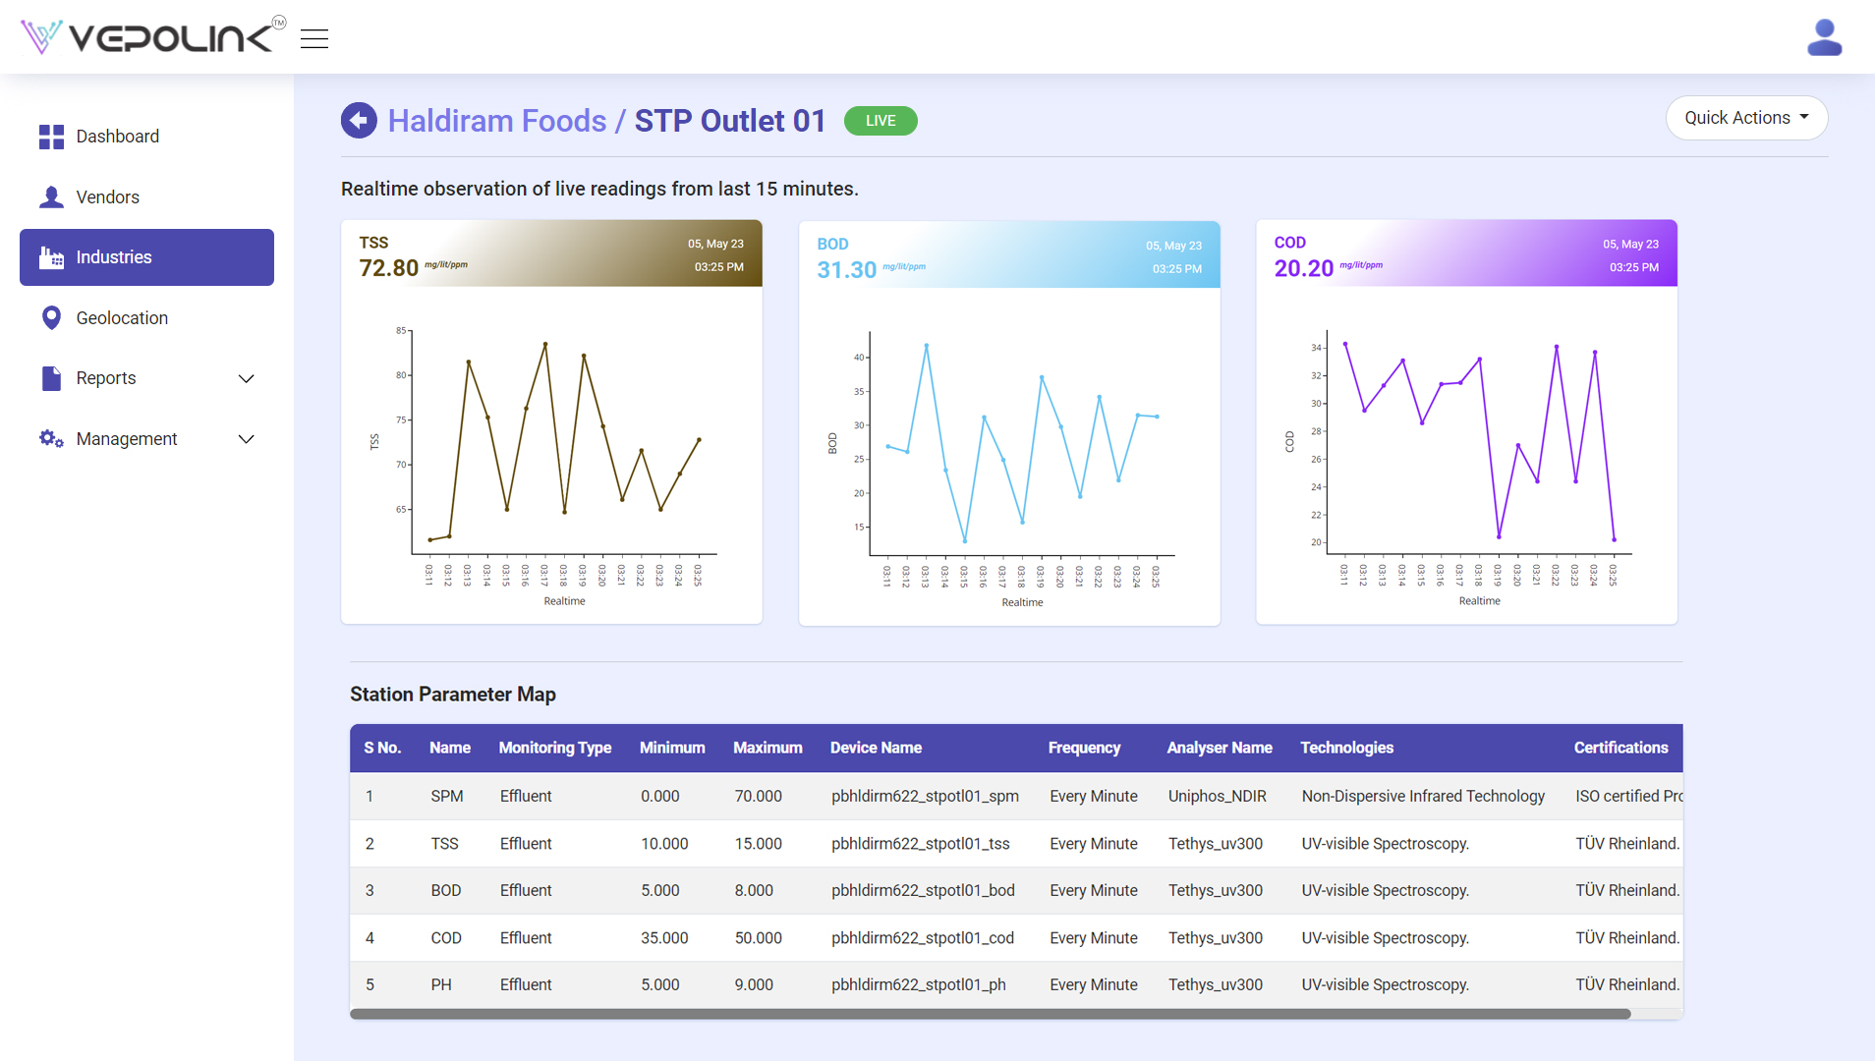This screenshot has width=1875, height=1061.
Task: Open the user profile avatar
Action: pos(1824,37)
